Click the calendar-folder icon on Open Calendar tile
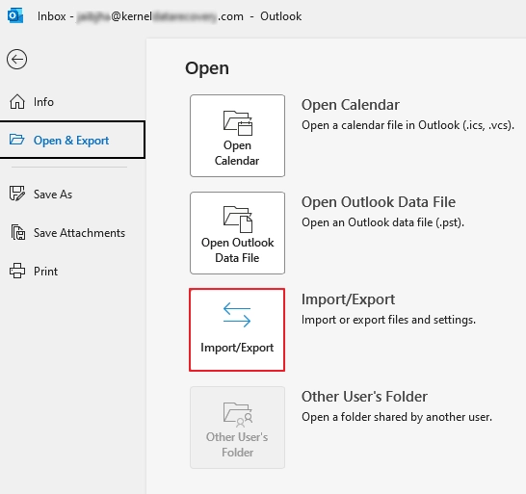This screenshot has height=494, width=526. click(x=238, y=122)
